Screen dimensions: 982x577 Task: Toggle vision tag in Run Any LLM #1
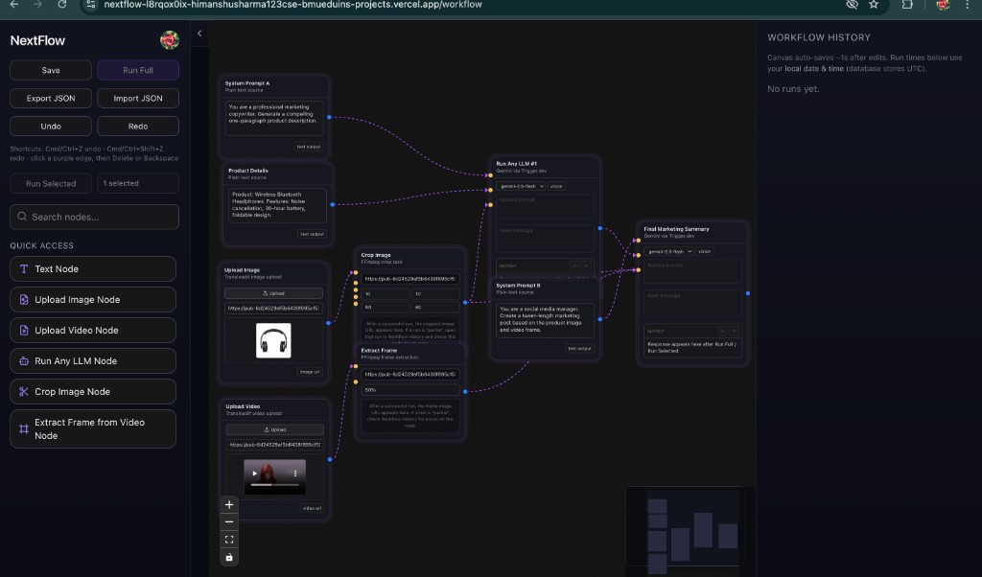pos(556,186)
